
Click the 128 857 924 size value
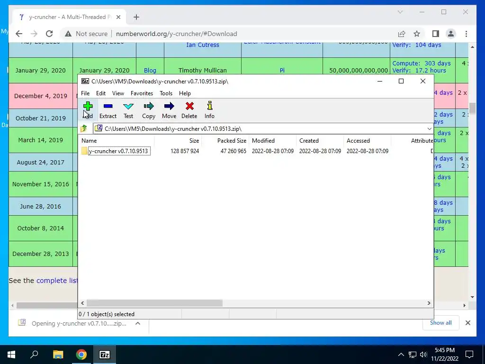click(x=185, y=151)
